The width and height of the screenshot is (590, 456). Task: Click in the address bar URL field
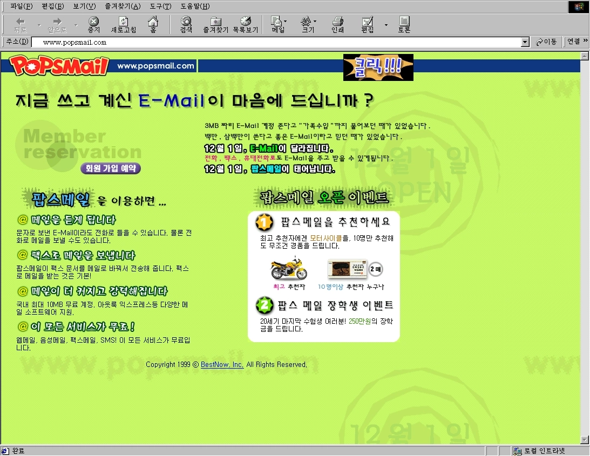(276, 42)
